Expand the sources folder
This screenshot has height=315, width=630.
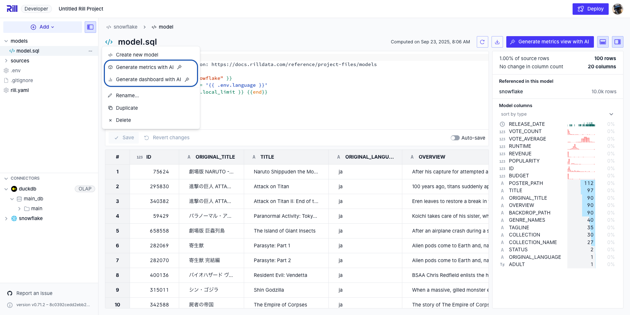click(x=6, y=61)
